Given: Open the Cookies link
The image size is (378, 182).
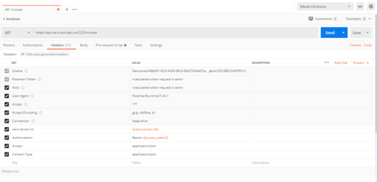Looking at the screenshot, I should [x=355, y=45].
